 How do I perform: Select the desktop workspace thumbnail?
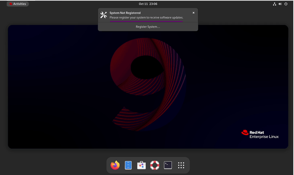[x=148, y=87]
